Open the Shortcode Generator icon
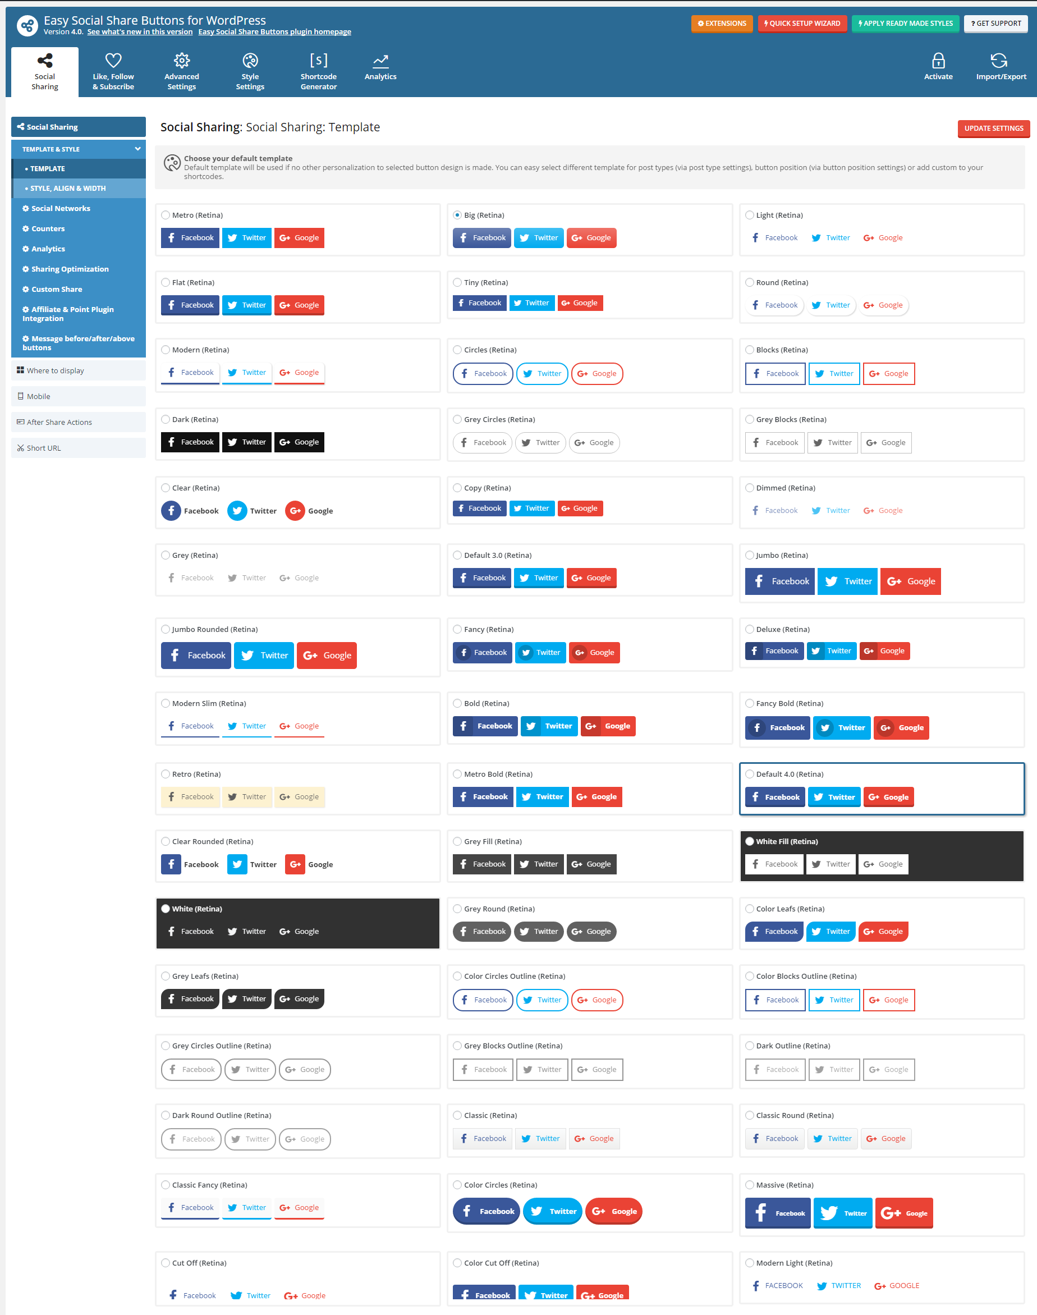The height and width of the screenshot is (1315, 1037). [x=318, y=61]
